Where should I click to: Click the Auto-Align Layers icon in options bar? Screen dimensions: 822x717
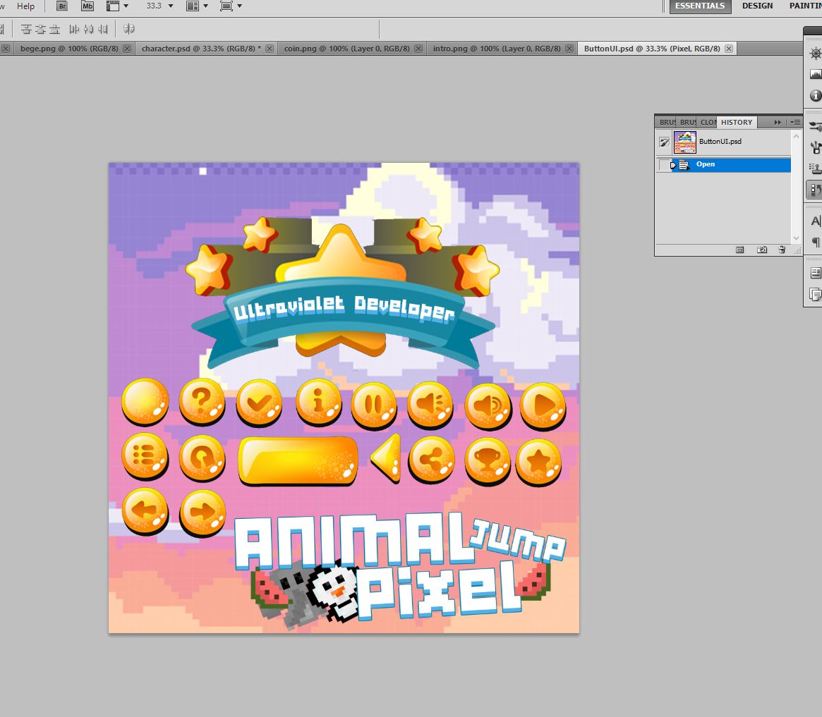(x=129, y=29)
